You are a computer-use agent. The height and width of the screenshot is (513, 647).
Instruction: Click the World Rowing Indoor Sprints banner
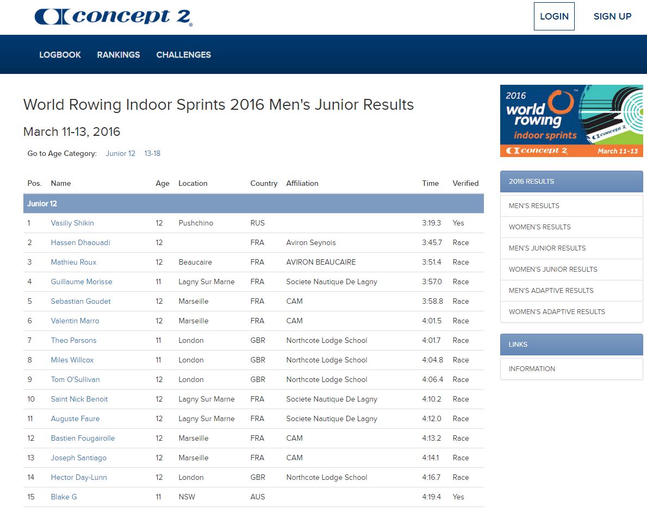click(x=571, y=121)
